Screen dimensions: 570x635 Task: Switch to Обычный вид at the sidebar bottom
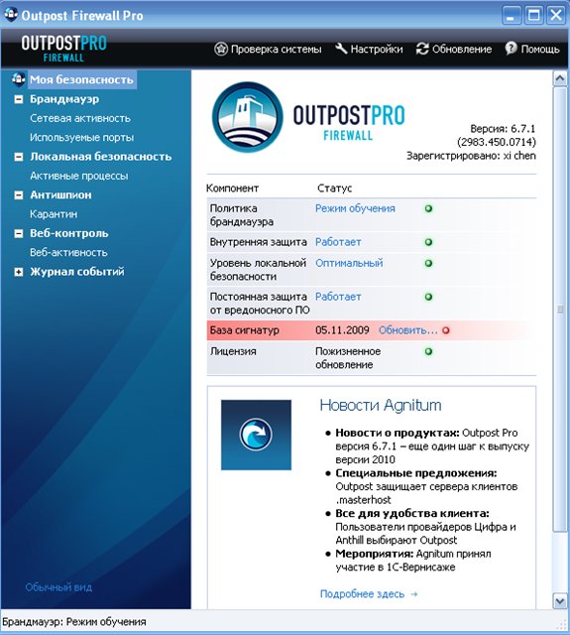click(x=58, y=587)
